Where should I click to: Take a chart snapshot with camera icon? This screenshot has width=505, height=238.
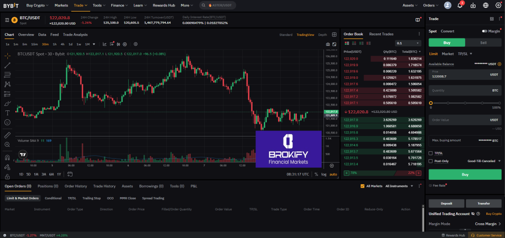click(327, 44)
